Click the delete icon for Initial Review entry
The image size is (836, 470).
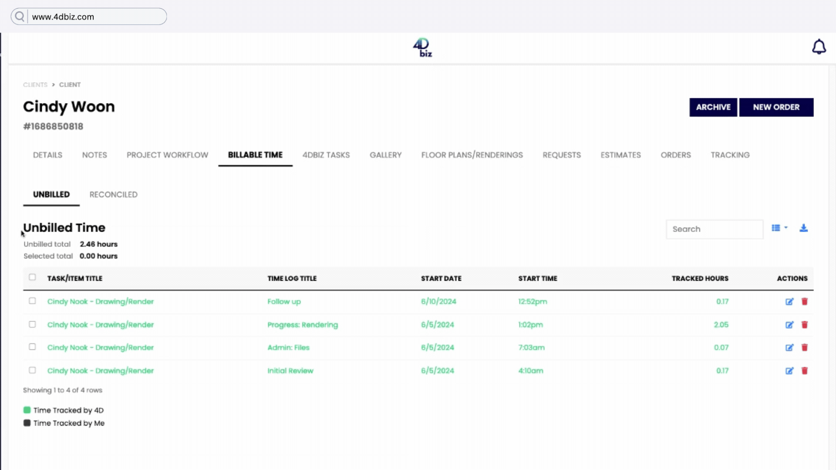click(804, 371)
